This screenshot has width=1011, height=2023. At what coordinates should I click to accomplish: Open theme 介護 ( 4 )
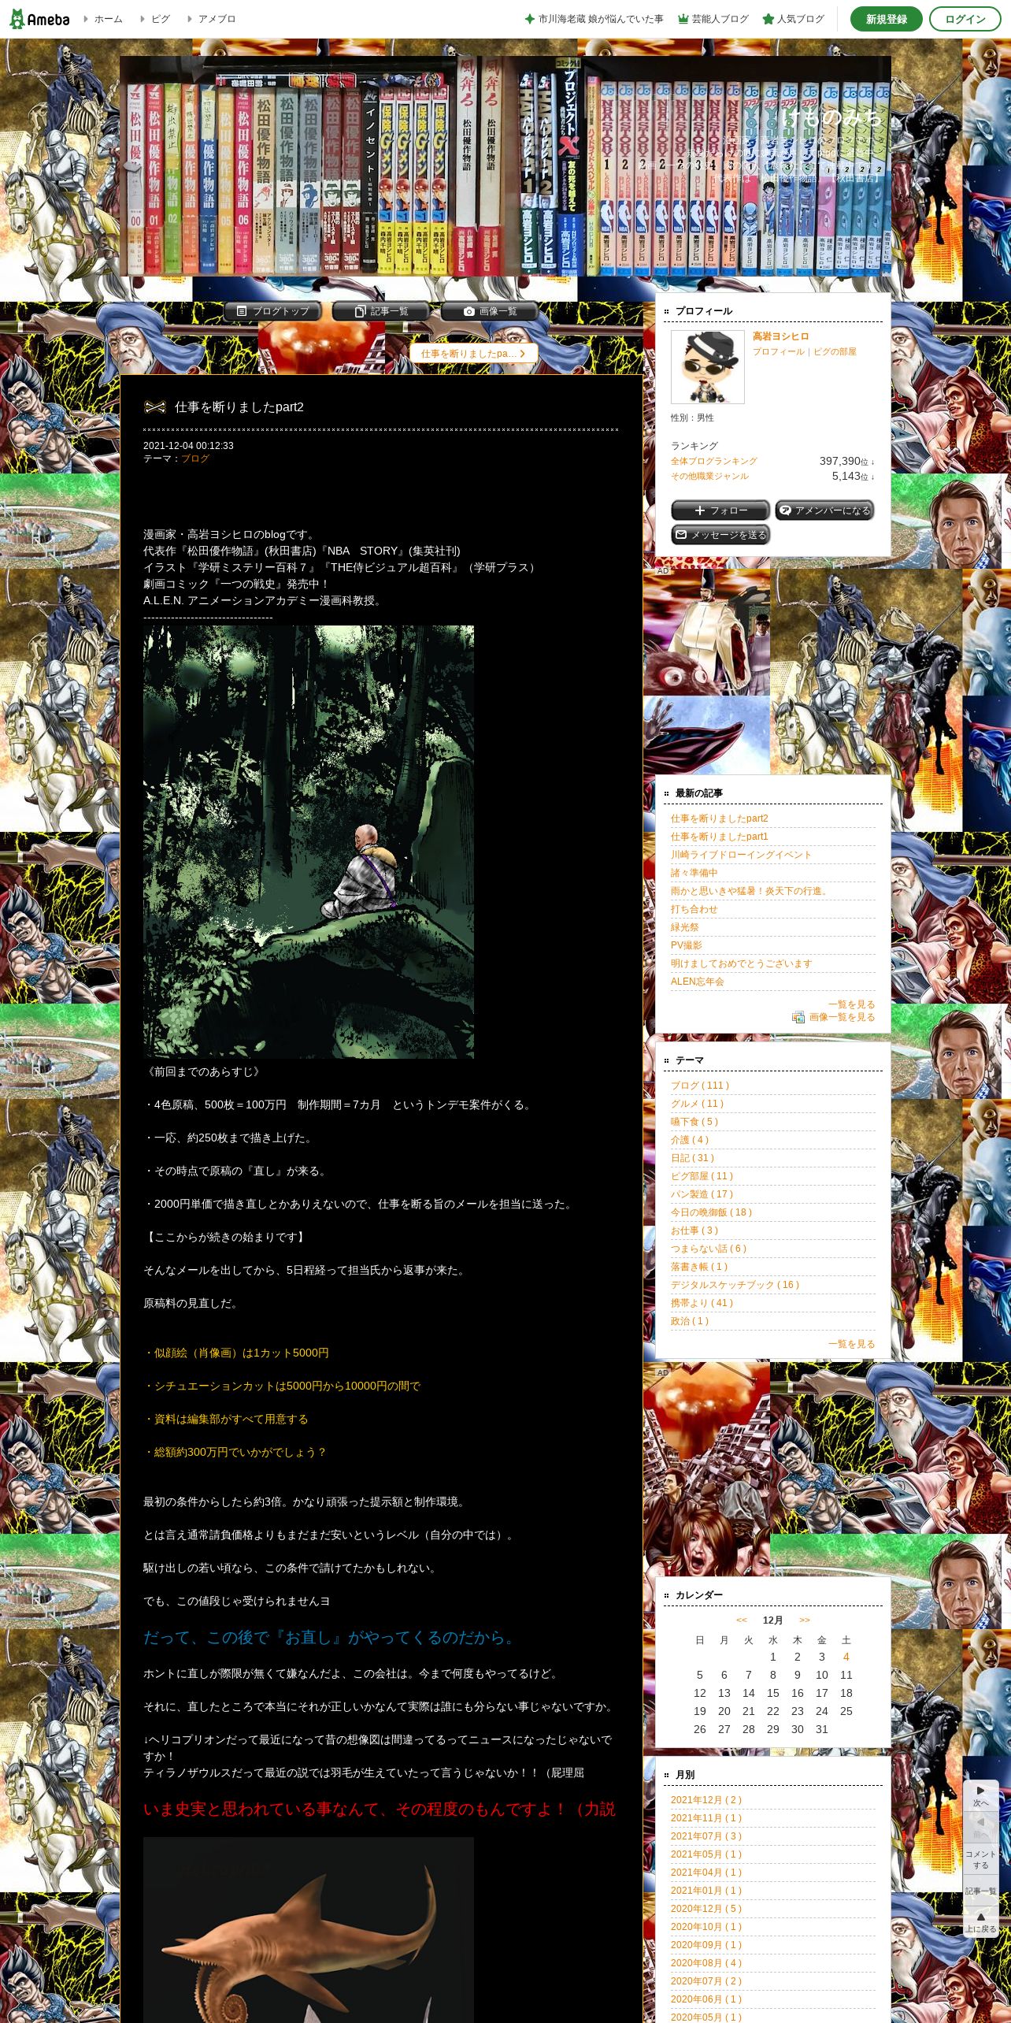[689, 1140]
